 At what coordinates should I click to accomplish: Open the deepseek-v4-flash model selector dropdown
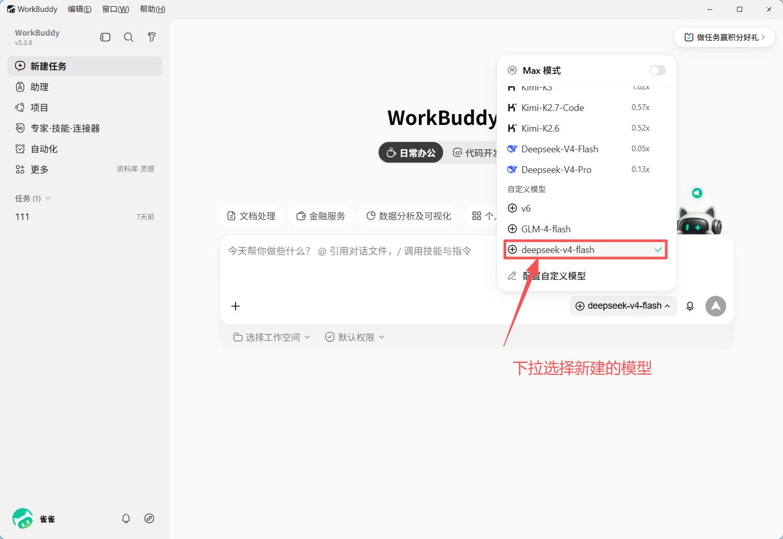tap(623, 306)
